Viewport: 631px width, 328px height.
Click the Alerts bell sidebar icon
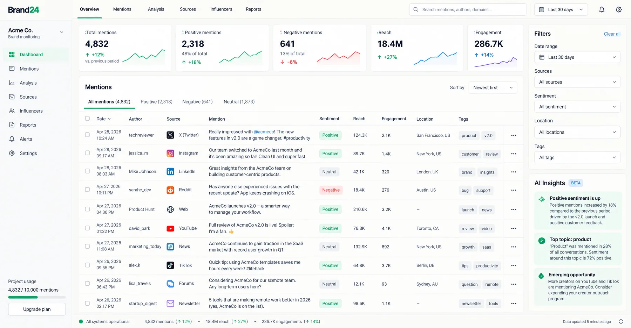click(12, 139)
